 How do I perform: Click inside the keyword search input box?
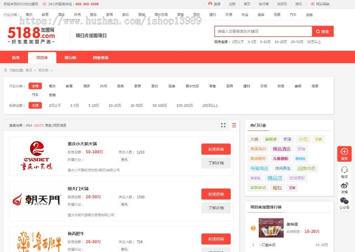(260, 32)
